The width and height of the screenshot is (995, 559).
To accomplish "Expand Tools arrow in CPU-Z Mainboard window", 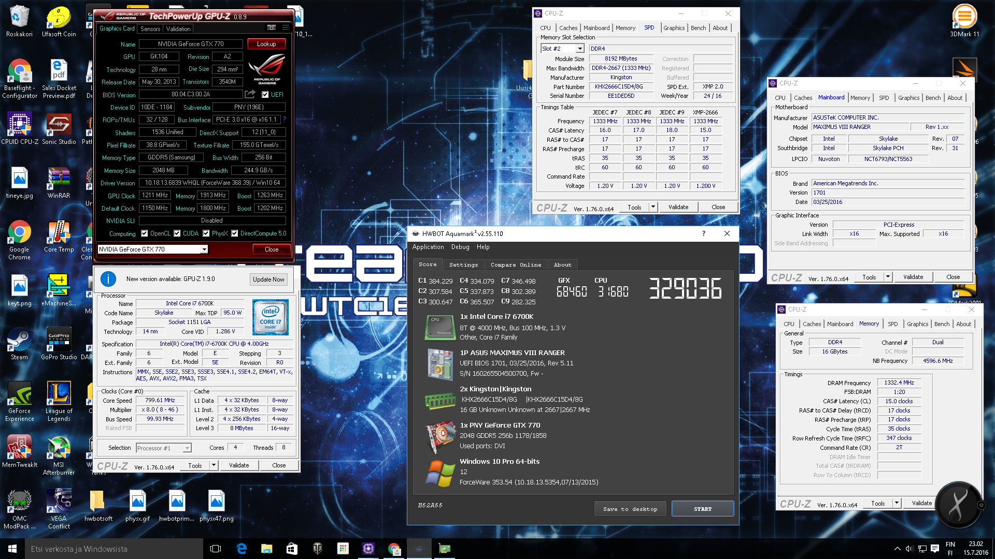I will coord(888,277).
